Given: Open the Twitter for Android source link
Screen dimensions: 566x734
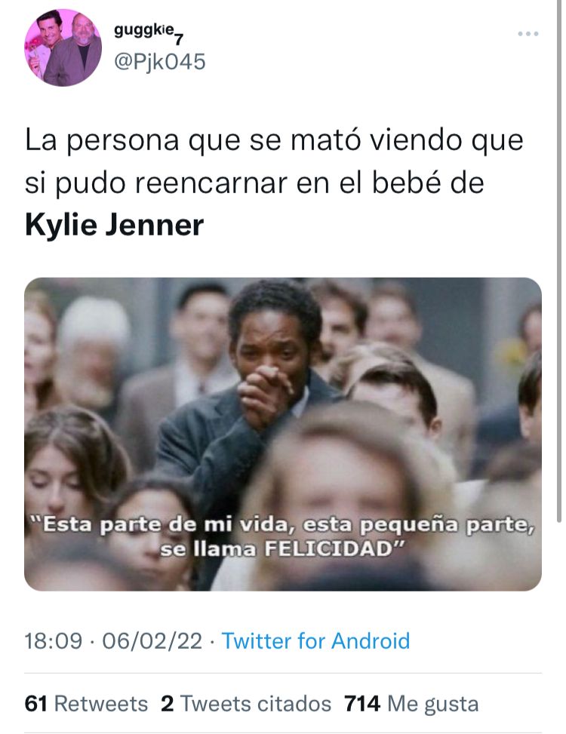Looking at the screenshot, I should 315,641.
